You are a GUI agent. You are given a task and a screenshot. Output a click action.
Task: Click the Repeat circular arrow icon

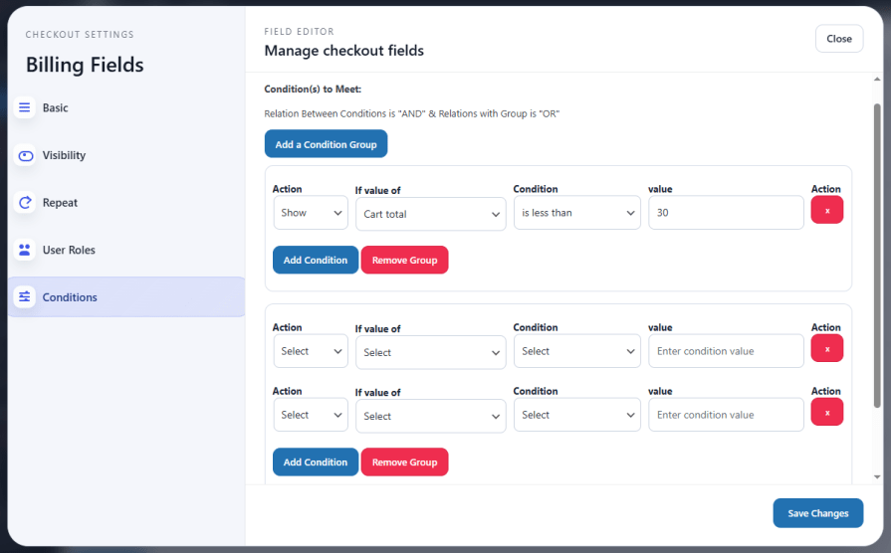[x=25, y=203]
